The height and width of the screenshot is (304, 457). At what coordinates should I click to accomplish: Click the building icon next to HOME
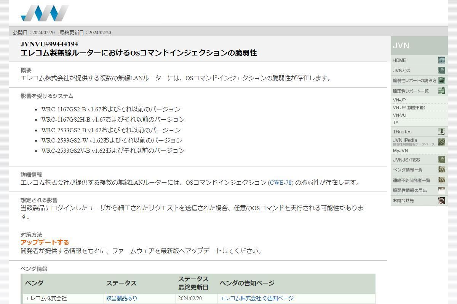(x=441, y=60)
